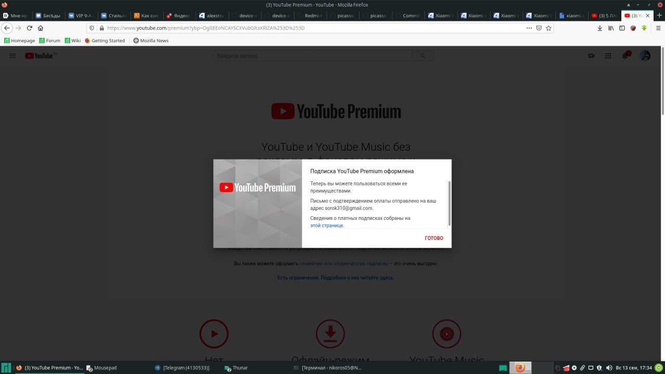Open the Manjaro application menu in the taskbar

[x=5, y=368]
